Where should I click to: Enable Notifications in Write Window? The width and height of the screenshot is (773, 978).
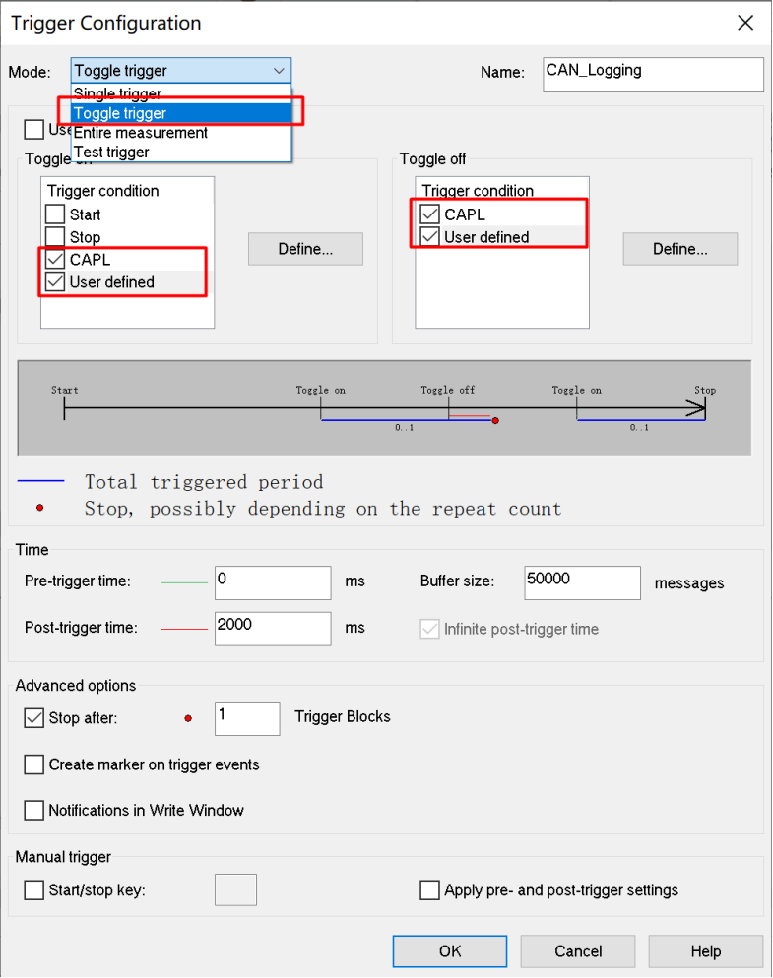(x=33, y=810)
